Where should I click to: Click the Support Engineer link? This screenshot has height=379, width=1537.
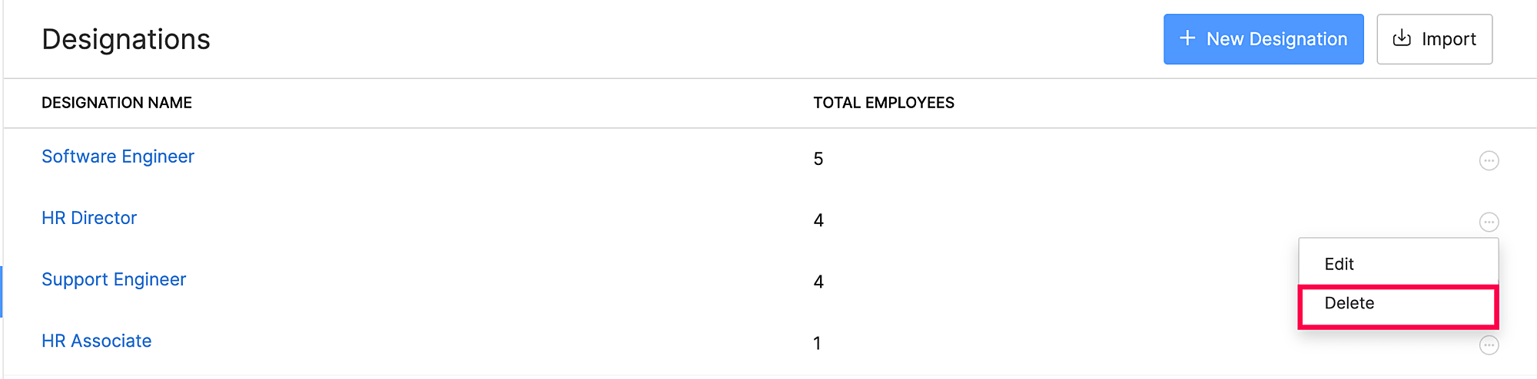click(114, 279)
